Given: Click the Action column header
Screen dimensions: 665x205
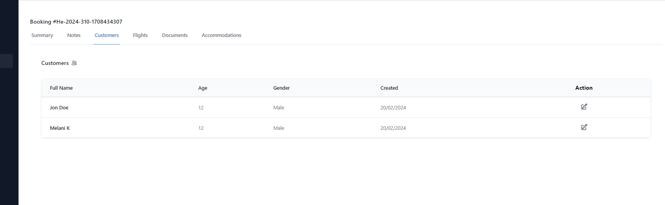Looking at the screenshot, I should point(584,88).
